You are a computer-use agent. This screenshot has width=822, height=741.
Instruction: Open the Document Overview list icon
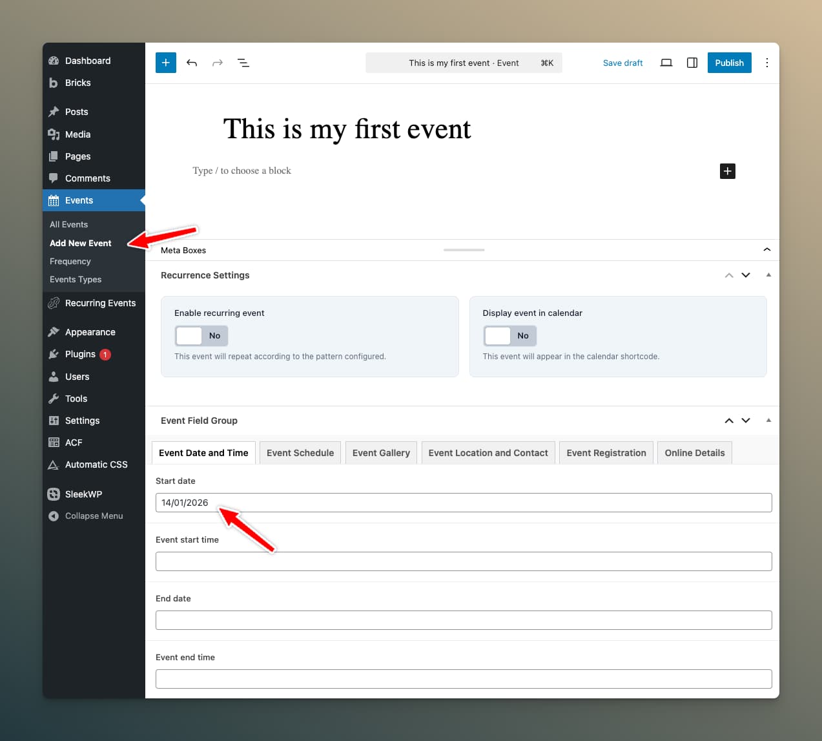(x=243, y=63)
